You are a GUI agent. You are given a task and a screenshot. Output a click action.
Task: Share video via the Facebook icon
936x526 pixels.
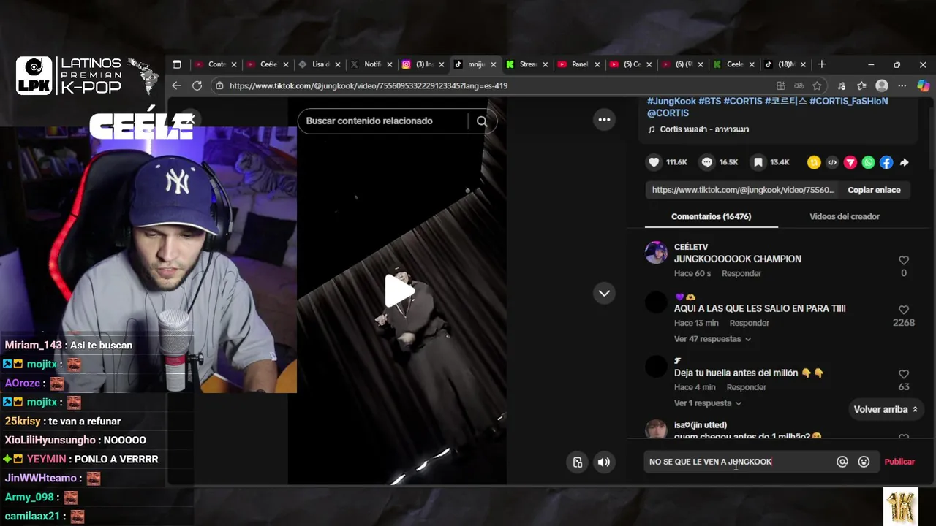click(886, 163)
